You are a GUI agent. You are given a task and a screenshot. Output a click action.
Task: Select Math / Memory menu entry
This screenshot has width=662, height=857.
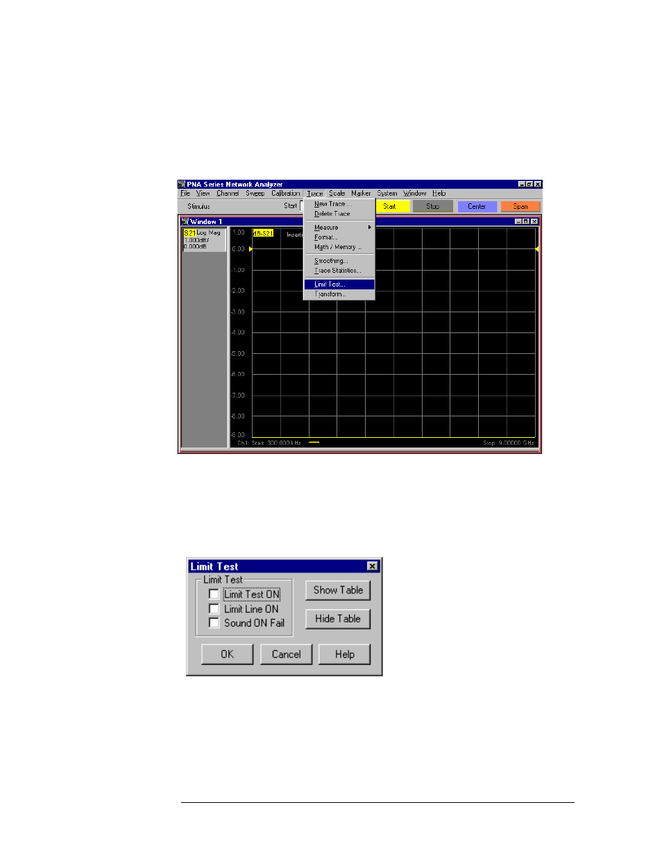click(x=339, y=247)
